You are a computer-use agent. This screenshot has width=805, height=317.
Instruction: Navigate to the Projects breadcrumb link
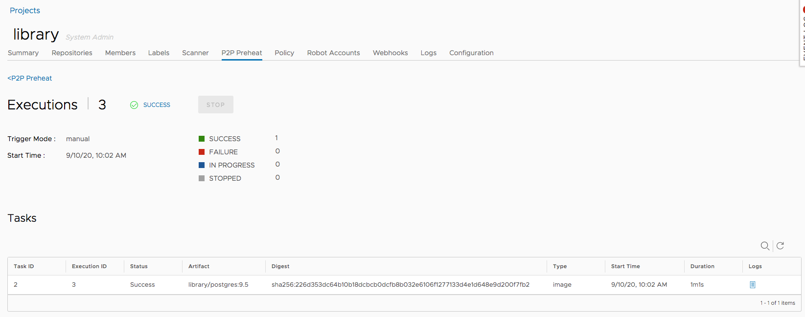[x=25, y=10]
